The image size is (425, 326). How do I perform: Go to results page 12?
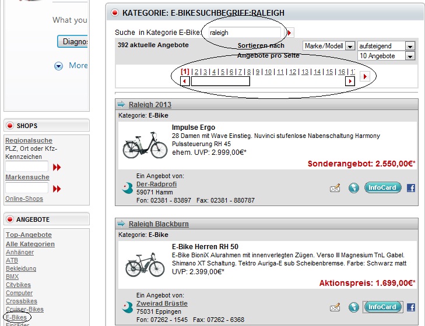293,72
